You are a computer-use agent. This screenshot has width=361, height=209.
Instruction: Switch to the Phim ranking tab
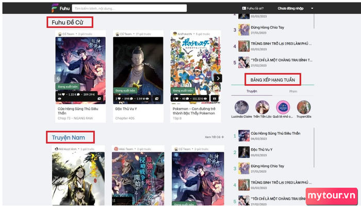293,91
